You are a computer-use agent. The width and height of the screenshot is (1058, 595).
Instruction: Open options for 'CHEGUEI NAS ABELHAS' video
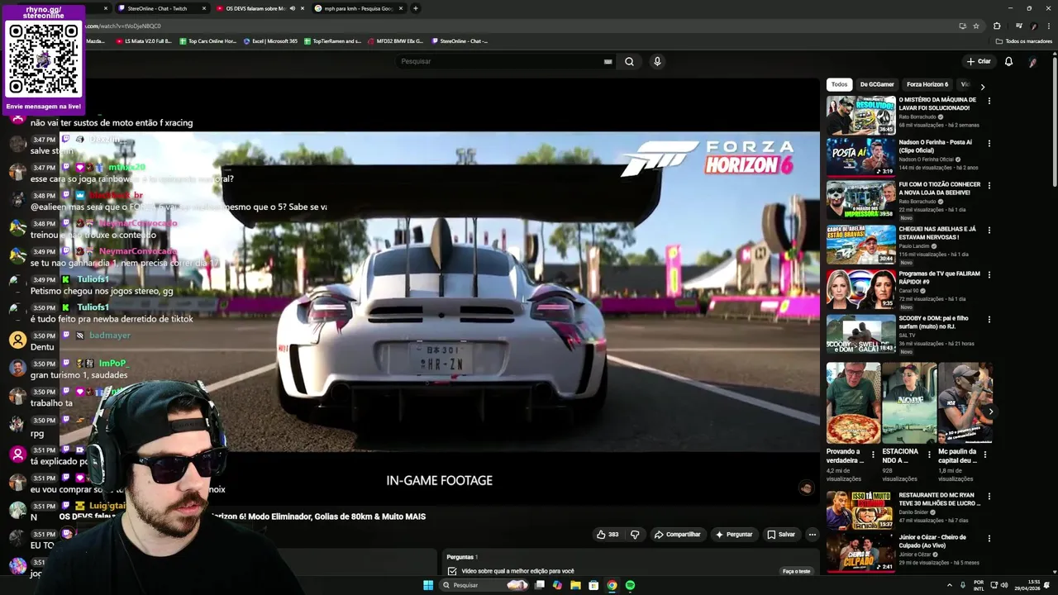989,230
